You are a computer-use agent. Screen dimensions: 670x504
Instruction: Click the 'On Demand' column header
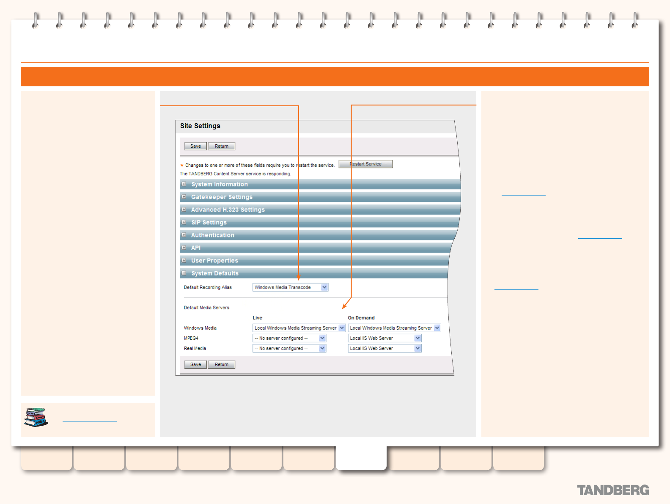(361, 318)
